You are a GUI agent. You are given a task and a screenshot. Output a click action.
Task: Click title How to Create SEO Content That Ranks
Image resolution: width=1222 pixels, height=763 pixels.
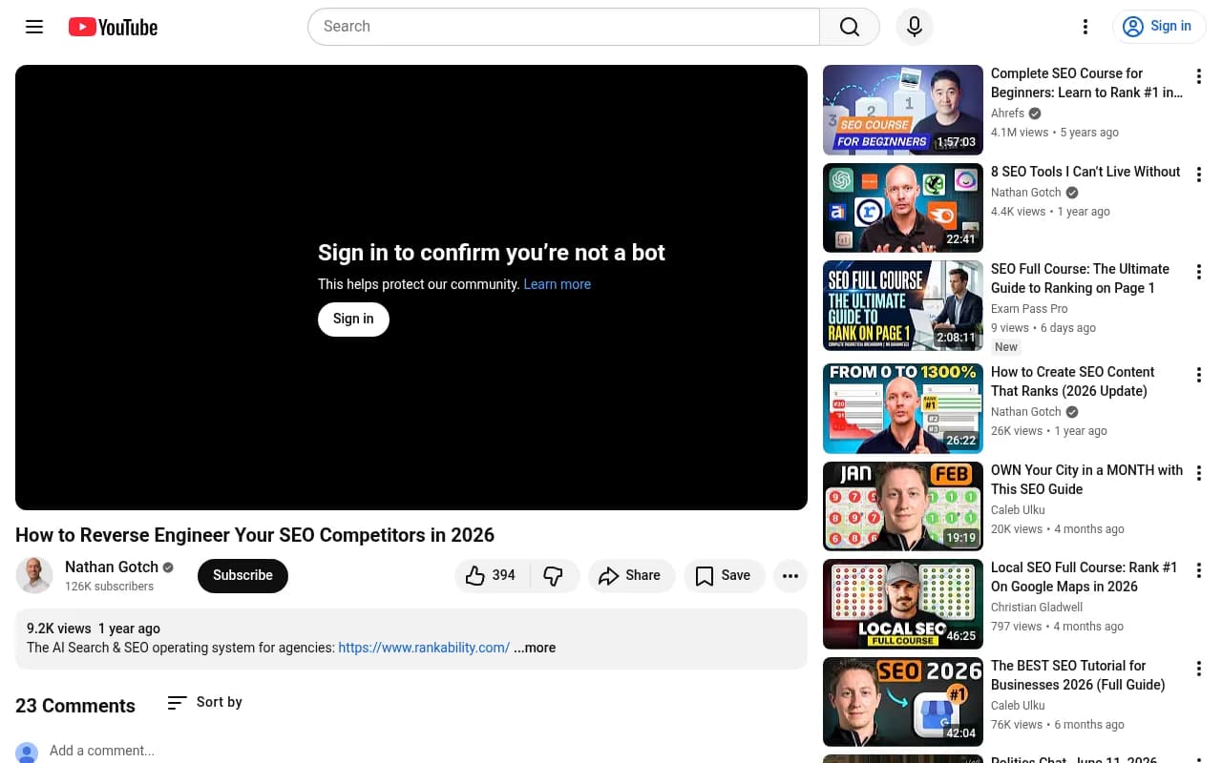tap(1072, 381)
